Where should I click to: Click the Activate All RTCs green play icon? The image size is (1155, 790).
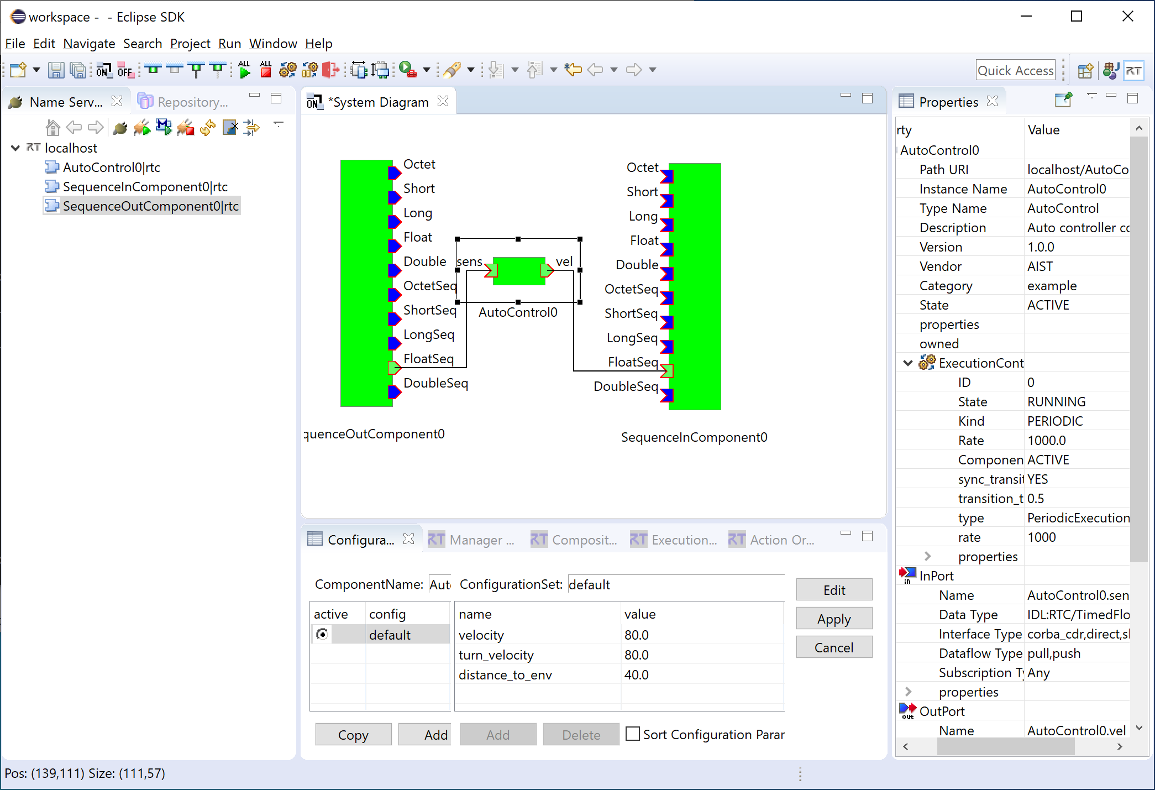244,70
